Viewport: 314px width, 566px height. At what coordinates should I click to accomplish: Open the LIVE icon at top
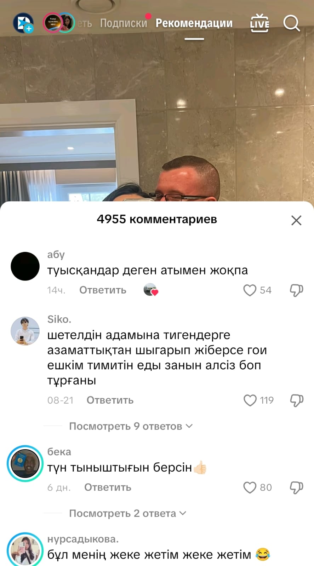[259, 23]
